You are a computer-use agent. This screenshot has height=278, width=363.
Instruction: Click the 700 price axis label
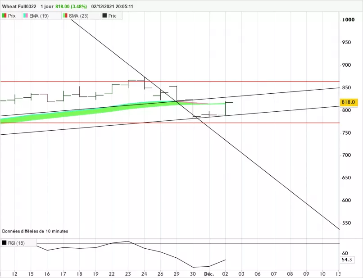[346, 155]
